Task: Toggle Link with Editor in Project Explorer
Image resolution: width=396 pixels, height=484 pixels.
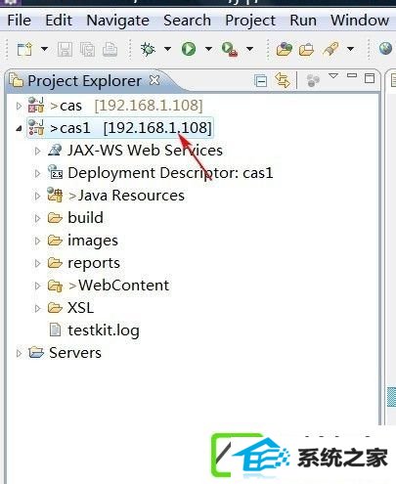Action: point(283,80)
